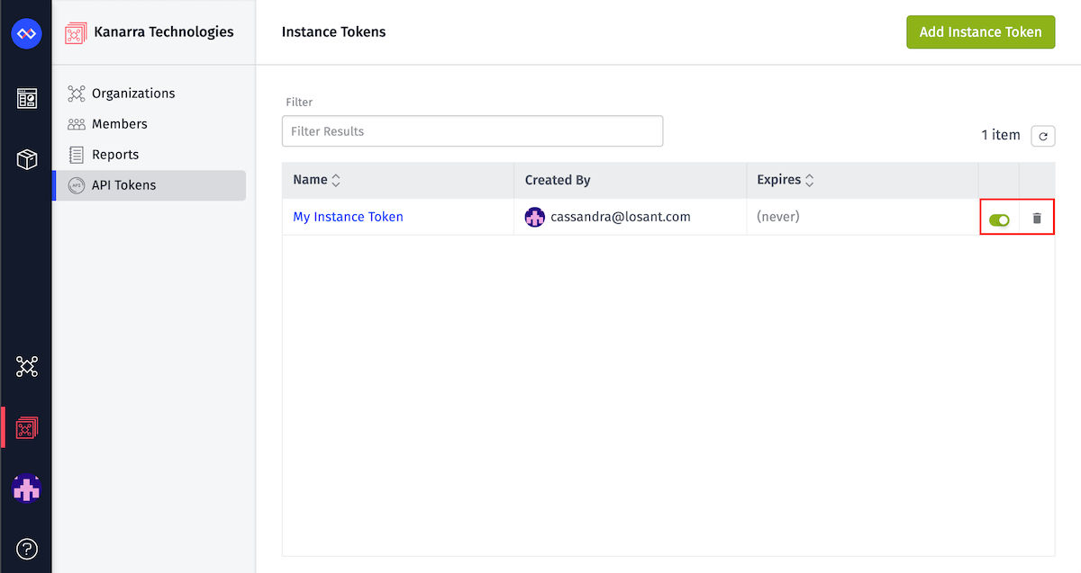The image size is (1081, 573).
Task: Go to Organizations in sidebar
Action: pos(149,94)
